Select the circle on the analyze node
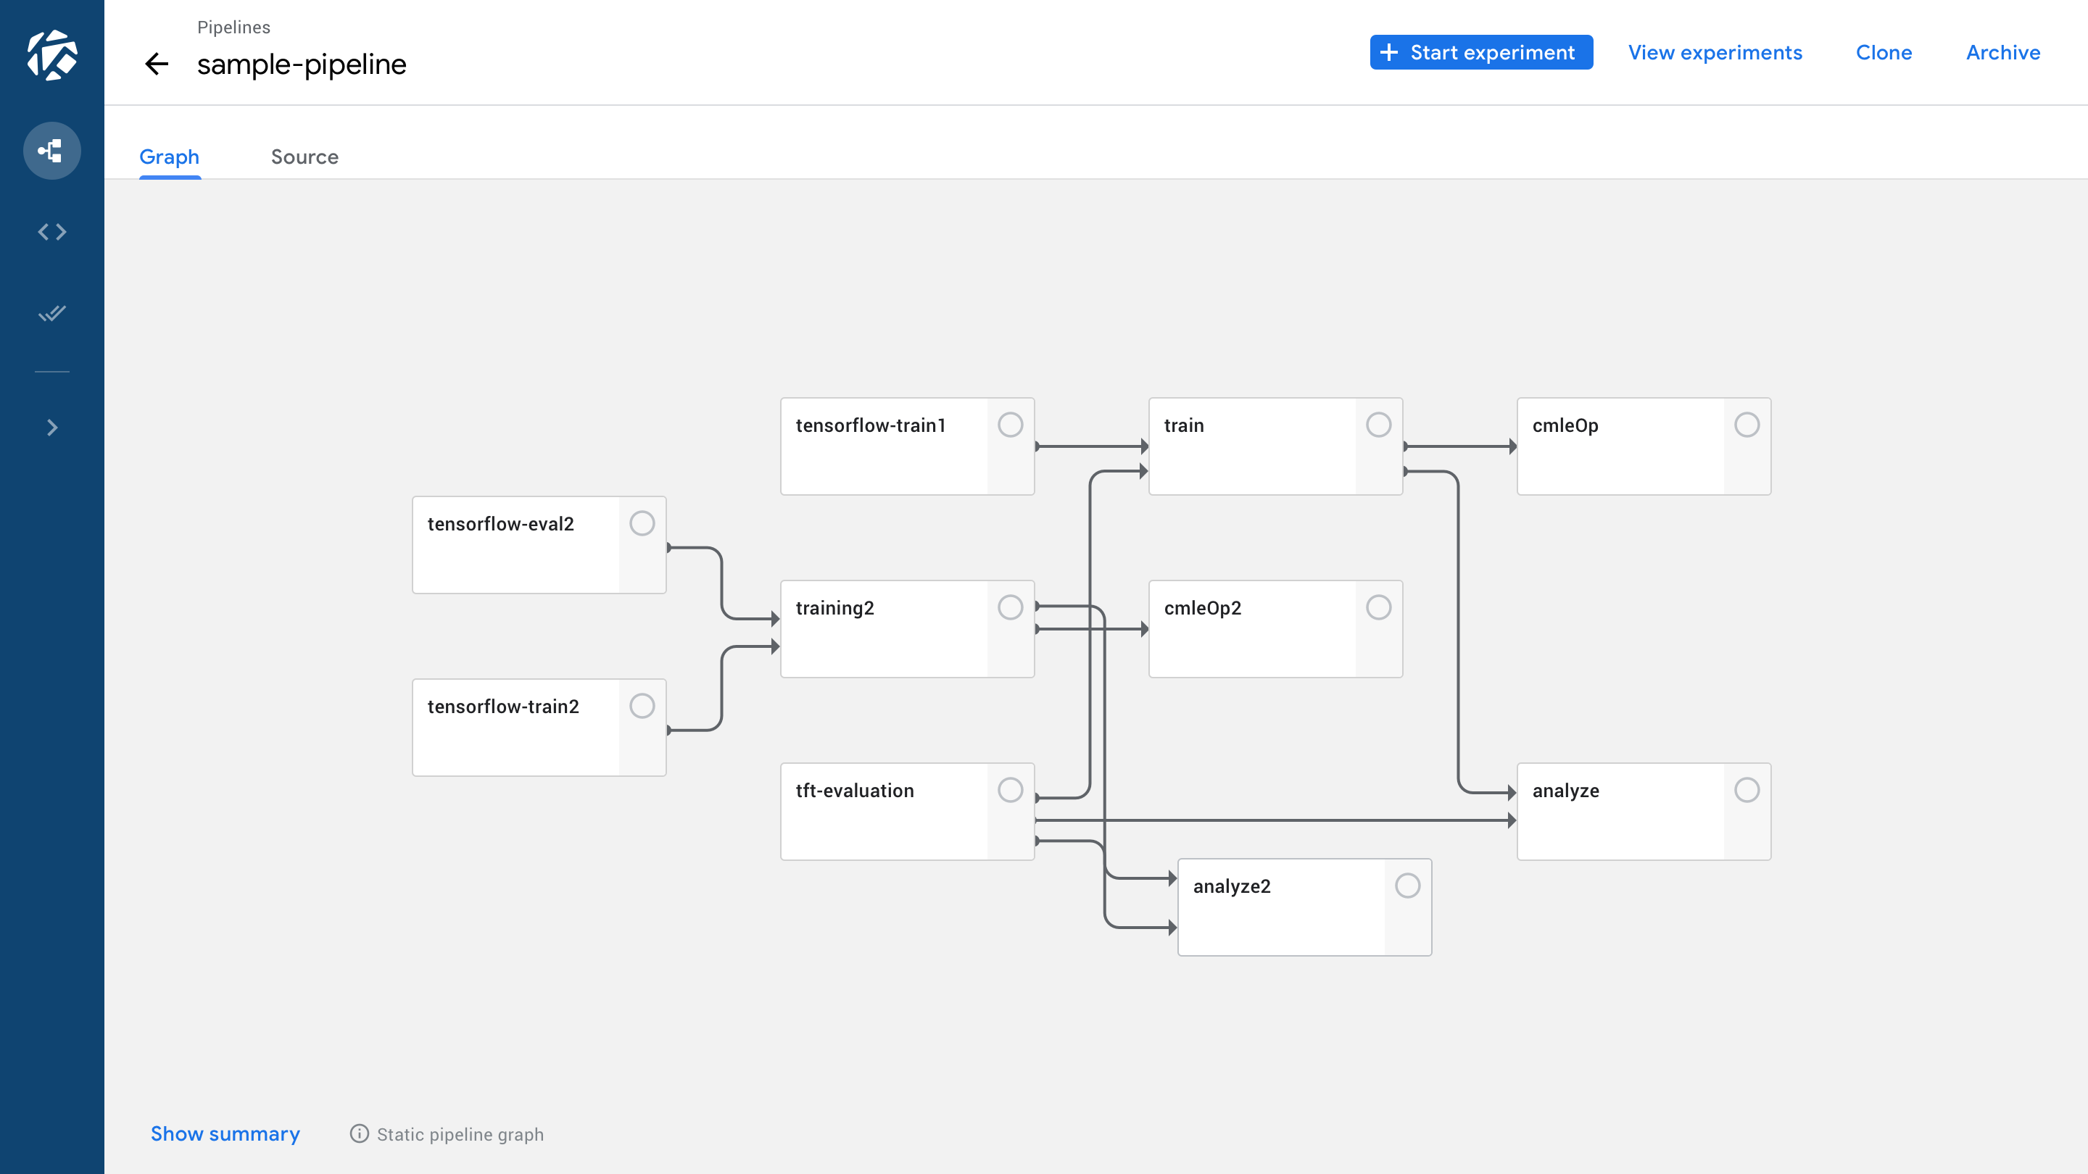The height and width of the screenshot is (1174, 2088). coord(1747,790)
